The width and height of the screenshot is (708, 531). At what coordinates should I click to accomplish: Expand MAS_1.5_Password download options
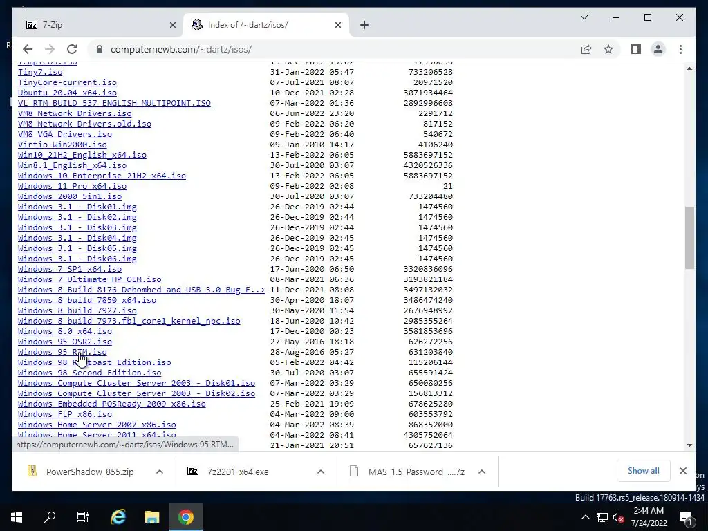pos(482,472)
